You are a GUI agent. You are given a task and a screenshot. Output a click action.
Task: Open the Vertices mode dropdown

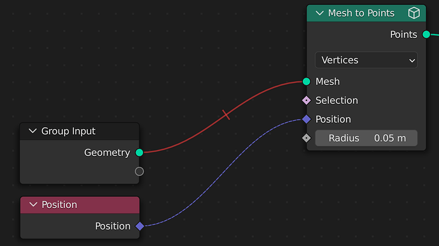point(366,60)
